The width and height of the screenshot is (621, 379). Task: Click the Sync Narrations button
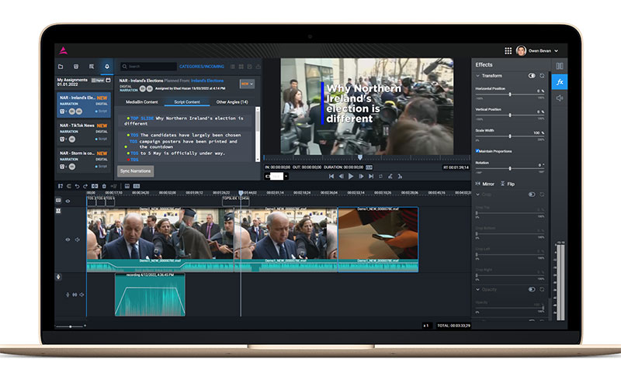click(135, 171)
